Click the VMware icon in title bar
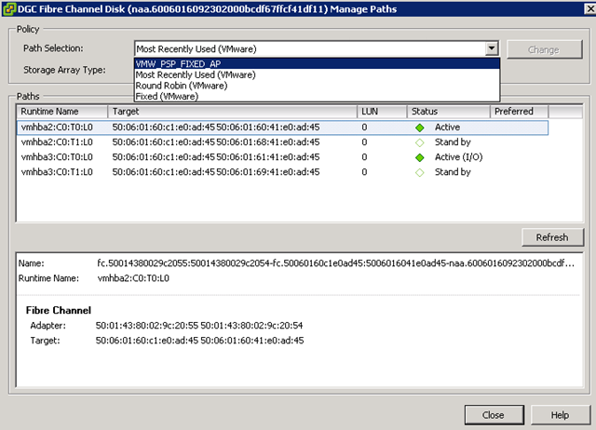The width and height of the screenshot is (596, 430). [8, 8]
